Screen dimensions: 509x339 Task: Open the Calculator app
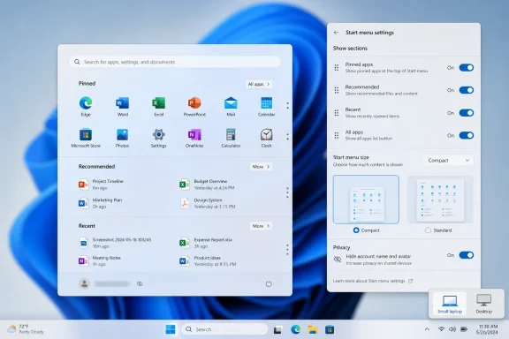pyautogui.click(x=231, y=138)
